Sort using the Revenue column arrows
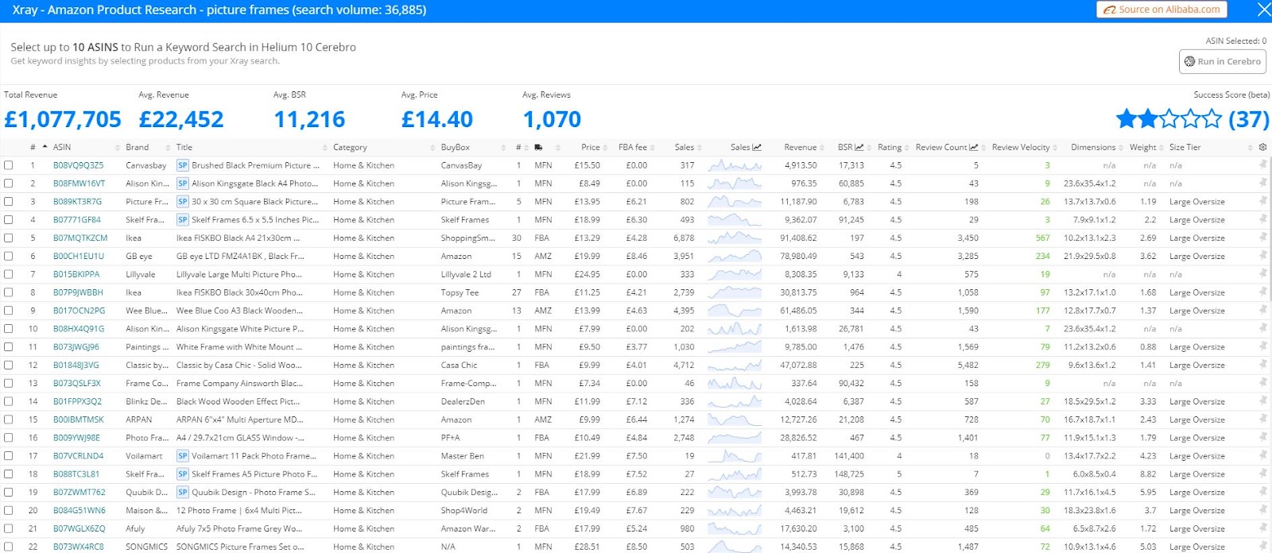 (x=823, y=147)
